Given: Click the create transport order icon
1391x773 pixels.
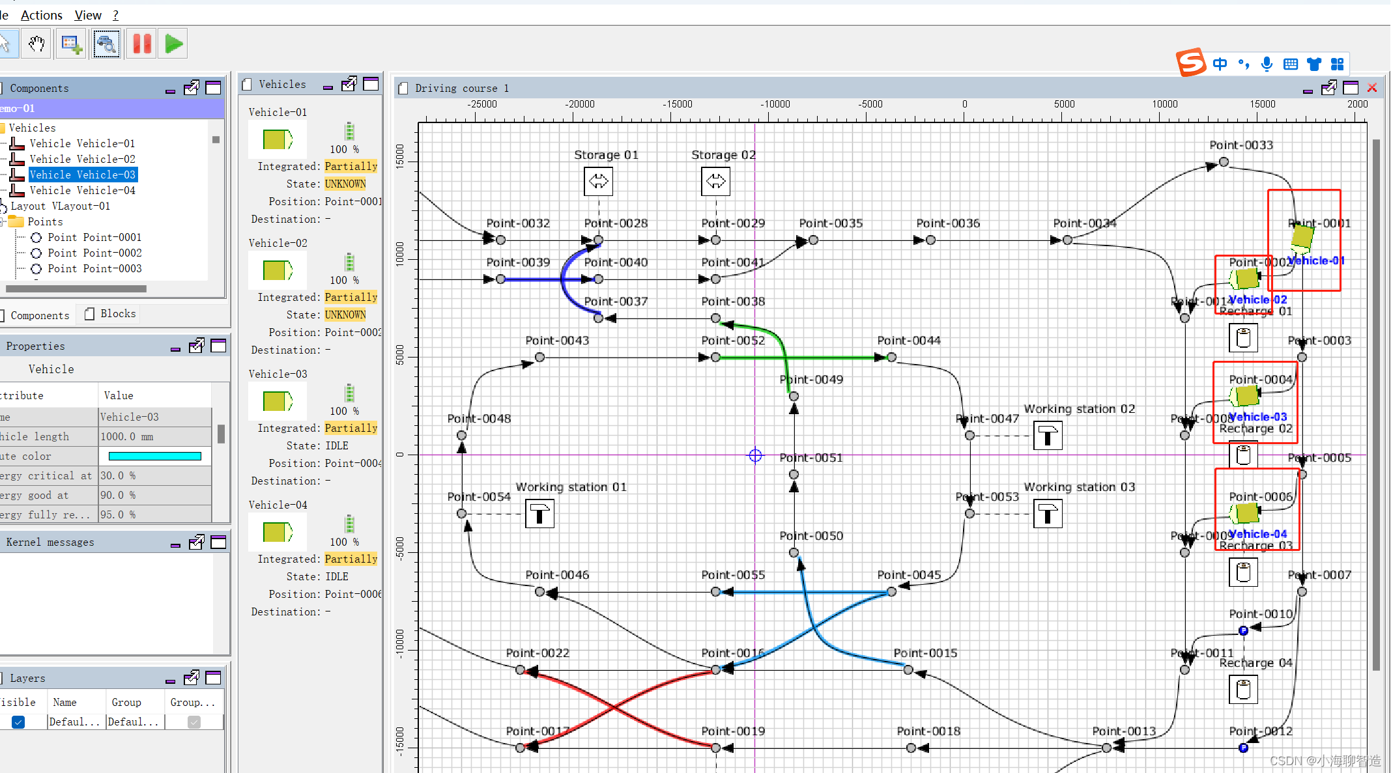Looking at the screenshot, I should click(x=71, y=44).
